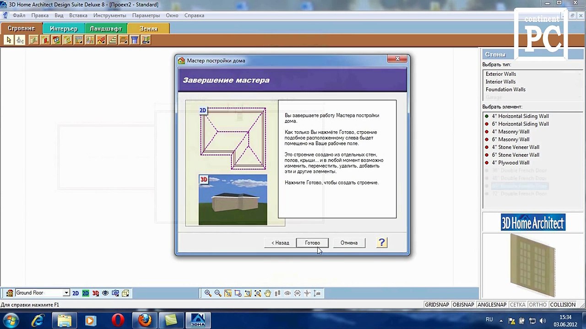Viewport: 586px width, 329px height.
Task: Select the roof tool
Action: 101,40
